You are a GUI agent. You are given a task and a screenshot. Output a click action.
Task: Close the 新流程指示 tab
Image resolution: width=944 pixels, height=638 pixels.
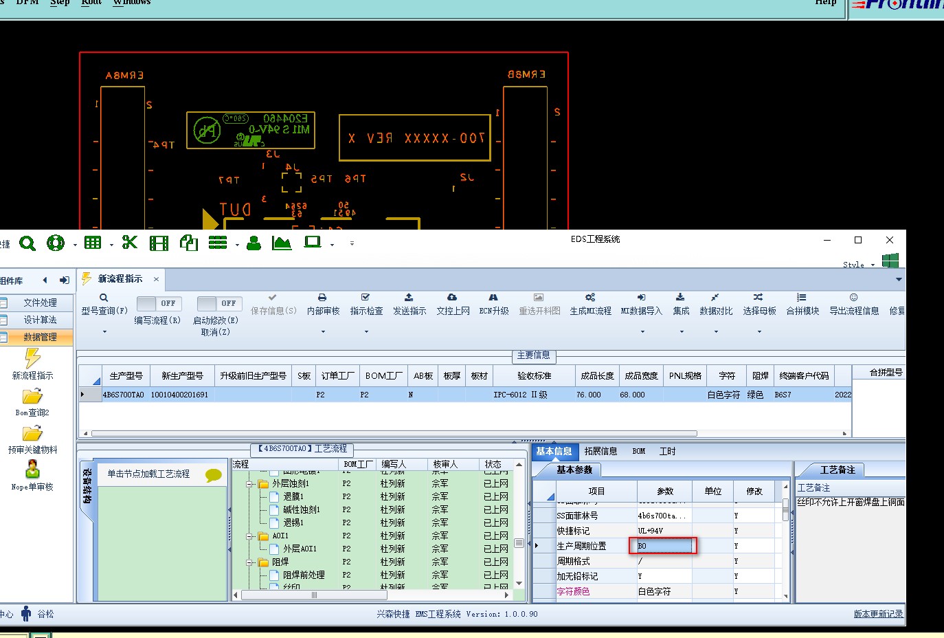(x=156, y=279)
